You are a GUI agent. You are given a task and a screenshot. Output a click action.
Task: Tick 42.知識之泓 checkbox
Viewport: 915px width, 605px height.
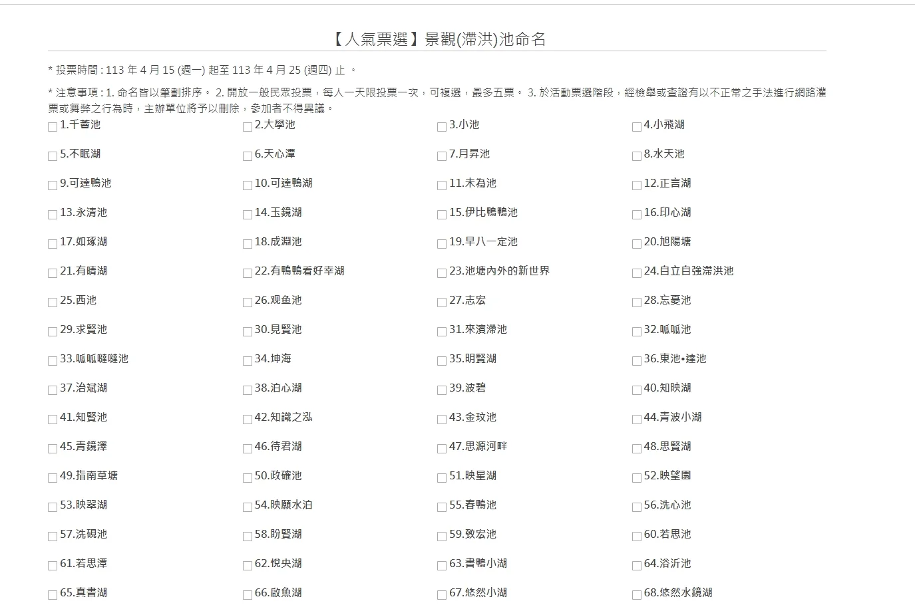click(x=248, y=420)
